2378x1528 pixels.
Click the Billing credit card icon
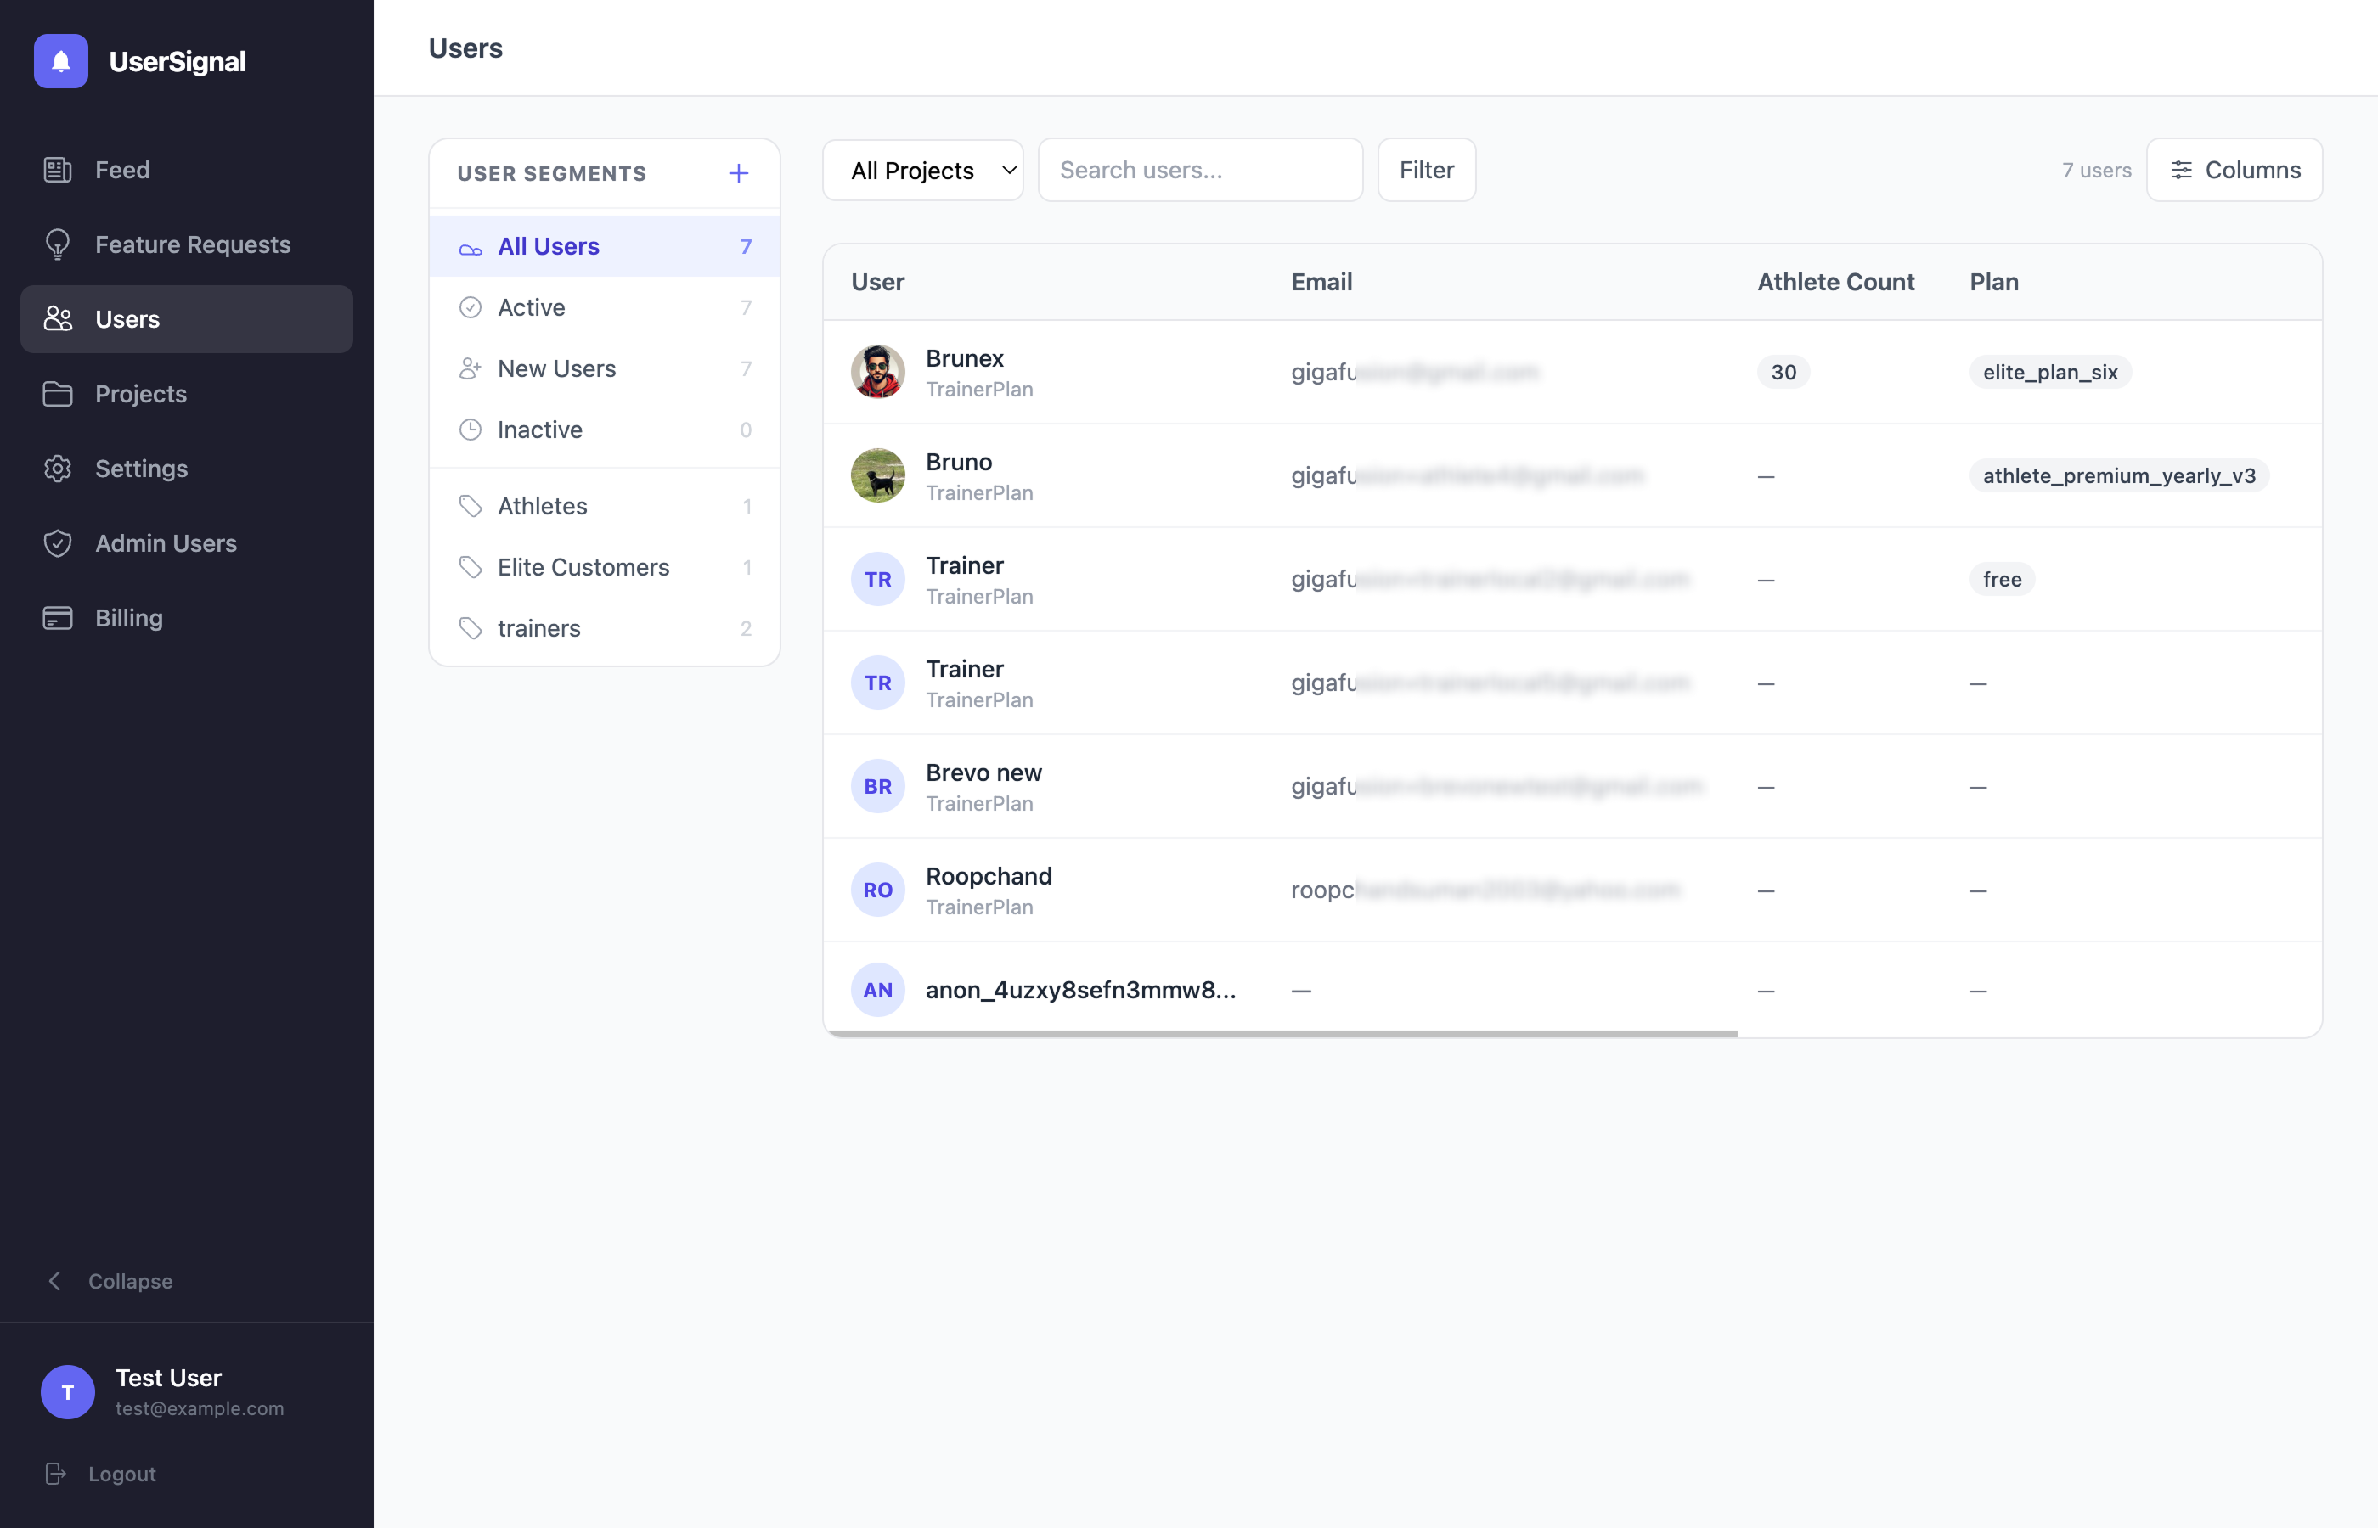coord(58,618)
